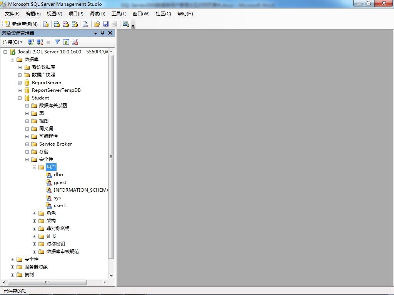
Task: Open the 帮助(H) menu
Action: pyautogui.click(x=185, y=14)
